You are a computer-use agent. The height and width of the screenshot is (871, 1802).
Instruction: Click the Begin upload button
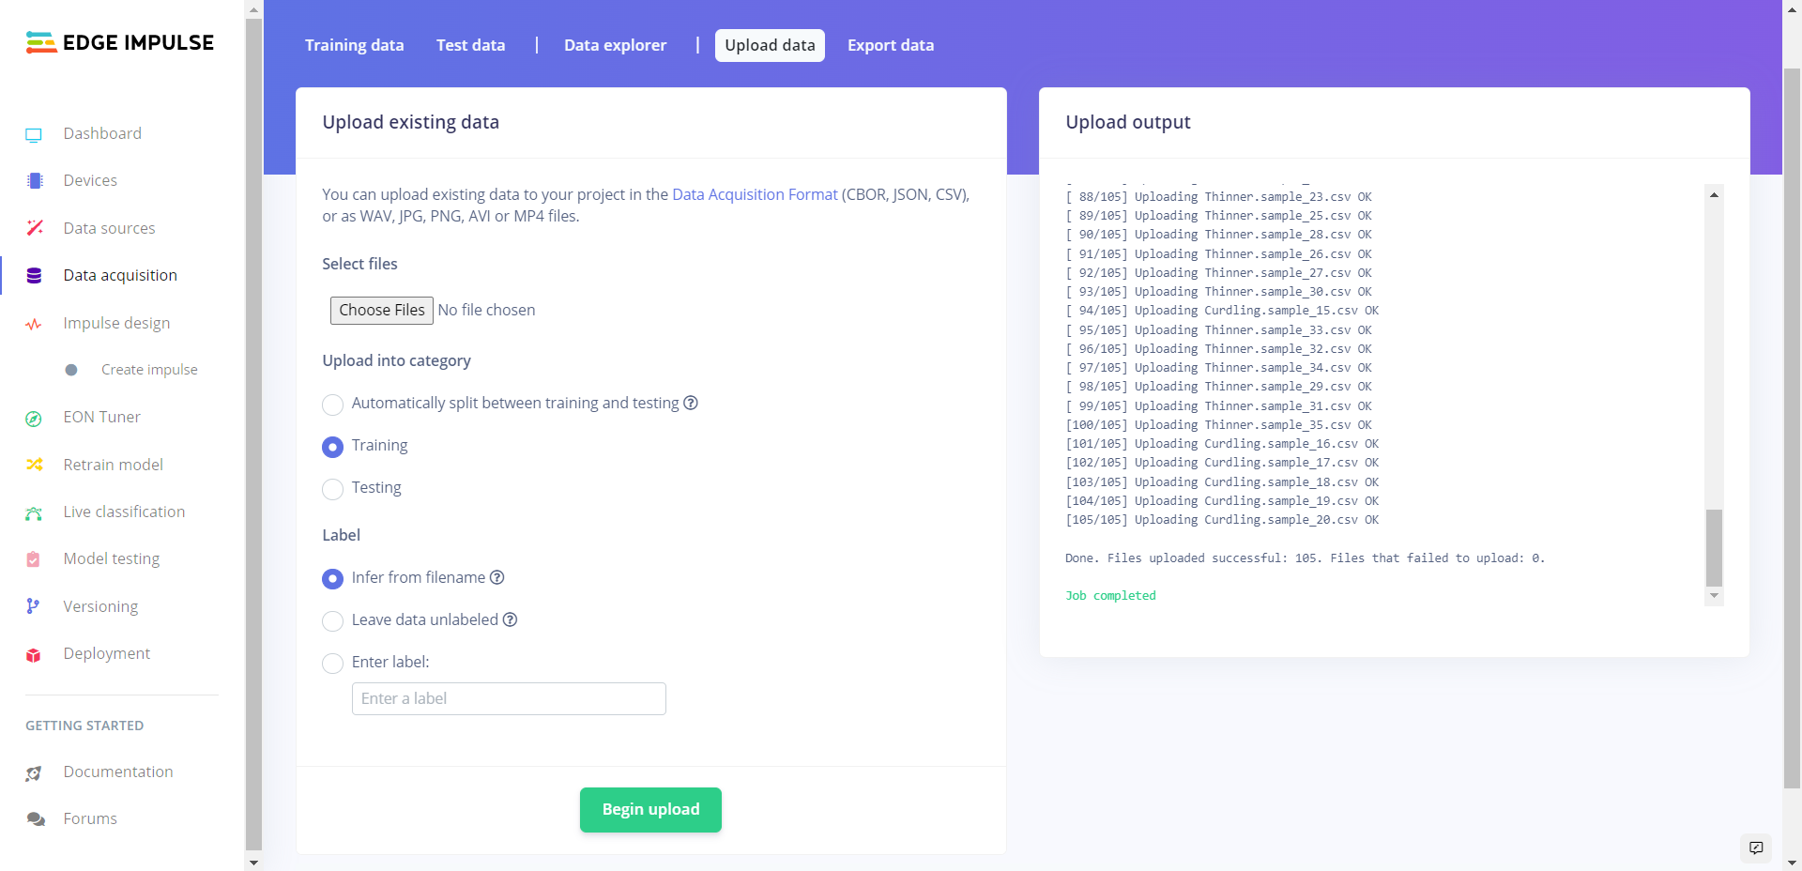coord(650,810)
